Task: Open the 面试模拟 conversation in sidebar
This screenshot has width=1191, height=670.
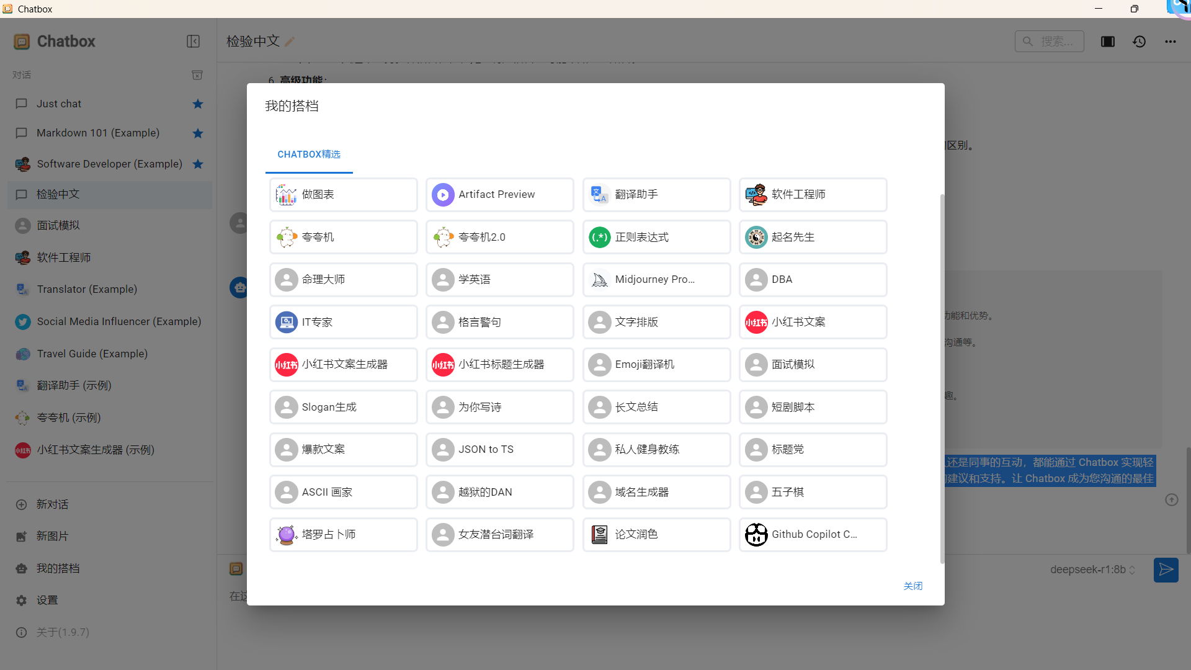Action: coord(110,226)
